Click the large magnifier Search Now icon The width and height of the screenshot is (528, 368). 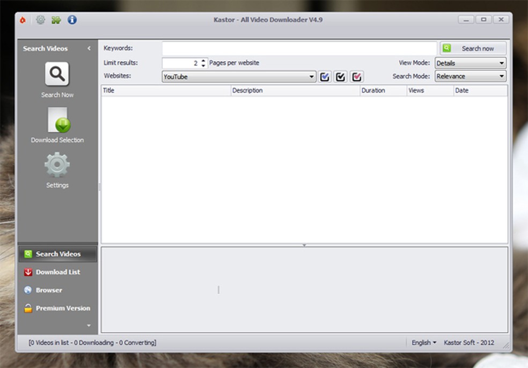click(x=57, y=73)
